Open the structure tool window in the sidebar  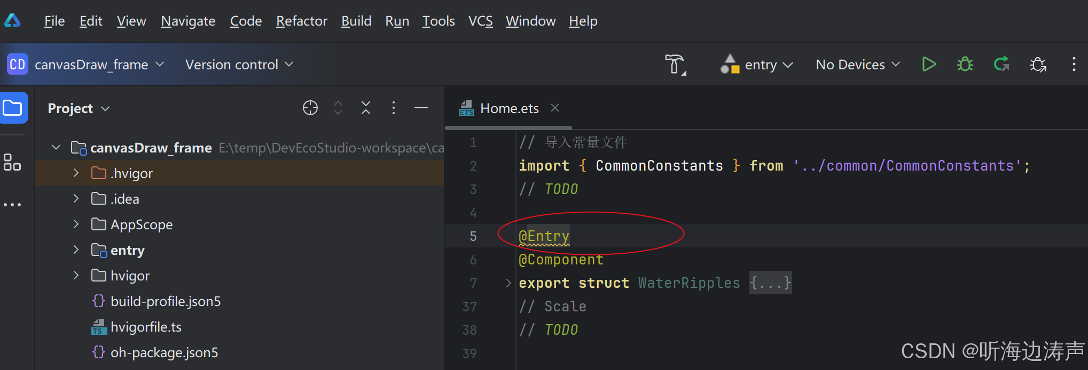click(x=12, y=162)
